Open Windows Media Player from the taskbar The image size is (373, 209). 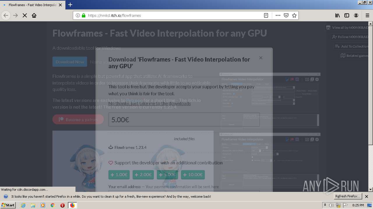click(x=43, y=205)
